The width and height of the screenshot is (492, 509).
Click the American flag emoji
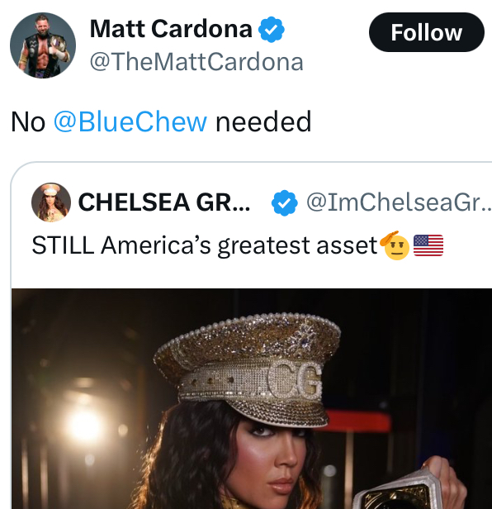[428, 245]
